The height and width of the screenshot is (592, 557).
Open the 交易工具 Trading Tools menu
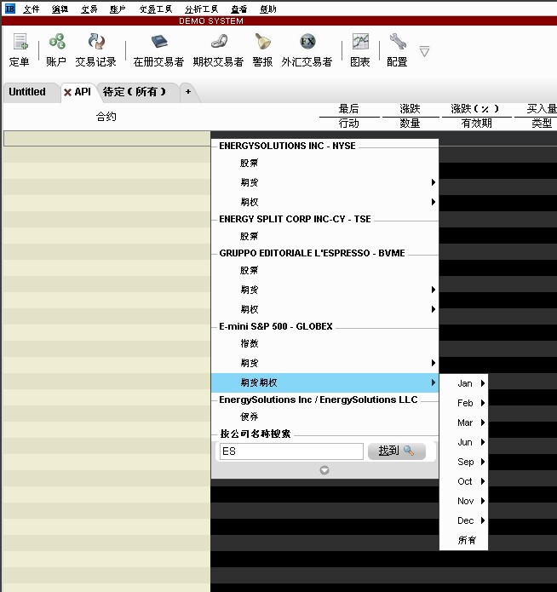pyautogui.click(x=156, y=9)
